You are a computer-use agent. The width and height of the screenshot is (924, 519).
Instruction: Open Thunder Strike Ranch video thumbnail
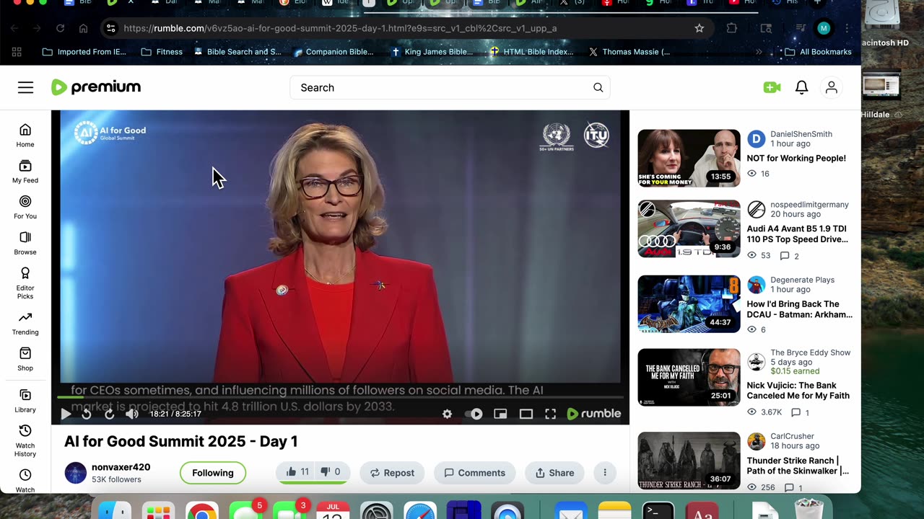point(689,461)
